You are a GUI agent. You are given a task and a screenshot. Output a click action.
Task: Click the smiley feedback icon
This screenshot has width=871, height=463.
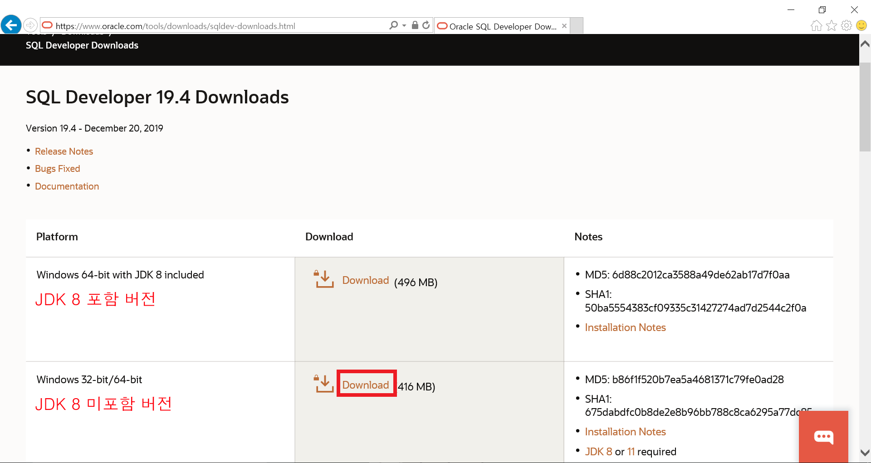(x=861, y=26)
